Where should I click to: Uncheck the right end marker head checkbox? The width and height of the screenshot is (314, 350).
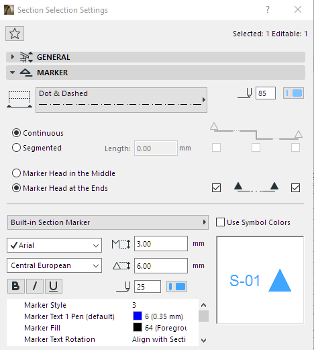295,187
